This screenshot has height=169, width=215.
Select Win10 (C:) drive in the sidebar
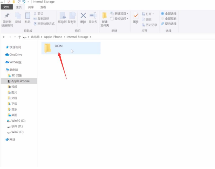pos(18,121)
